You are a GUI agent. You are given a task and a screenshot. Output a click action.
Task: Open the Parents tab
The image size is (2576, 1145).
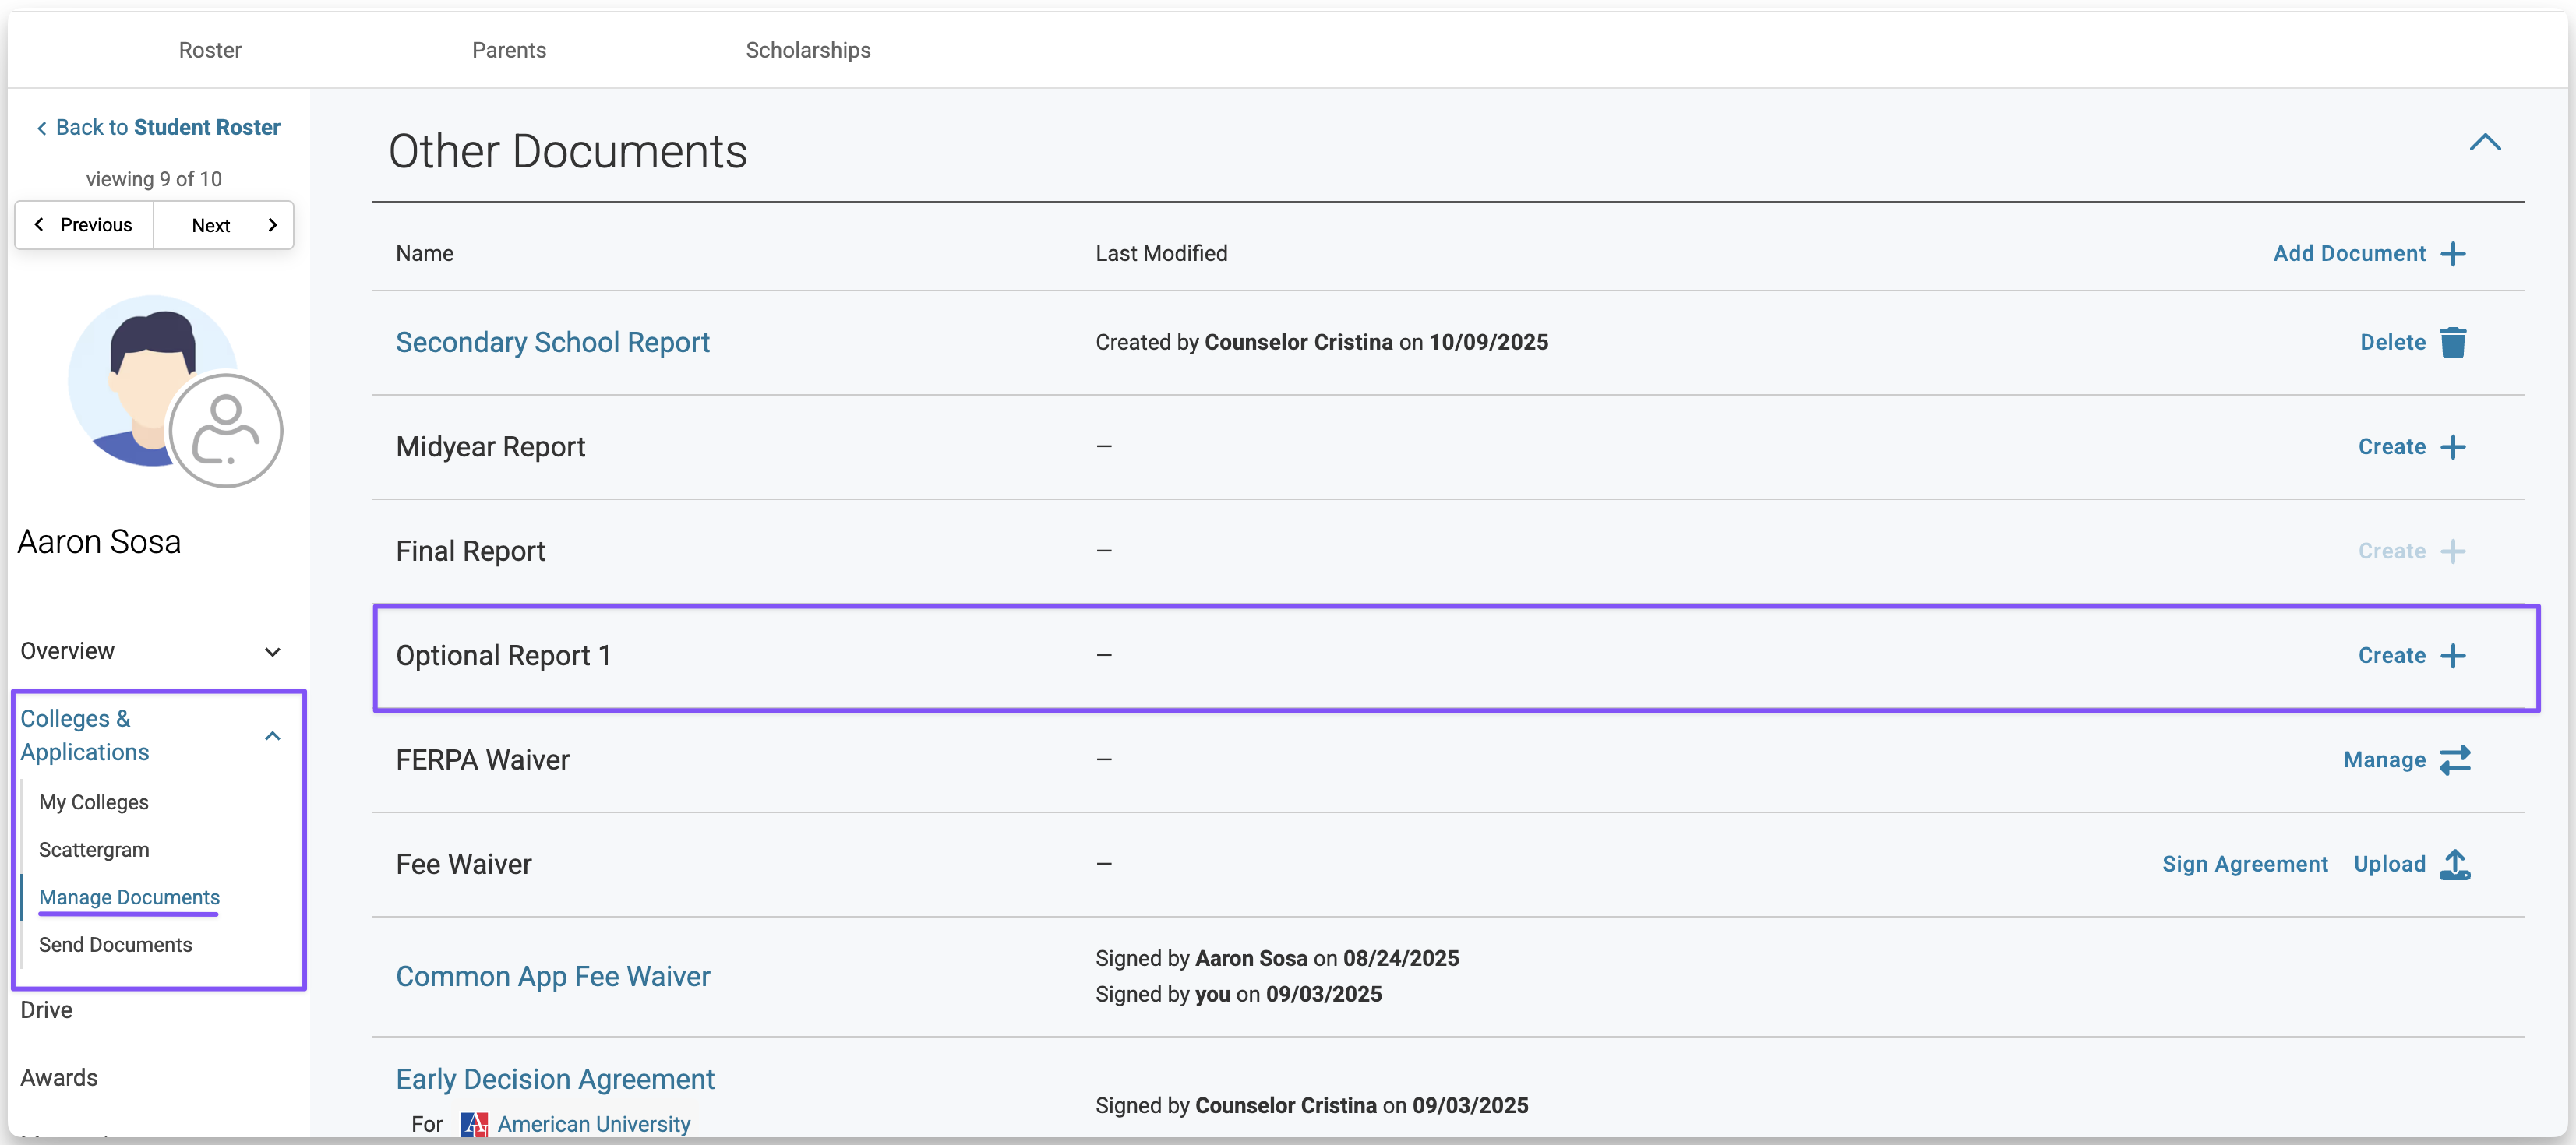[x=509, y=50]
